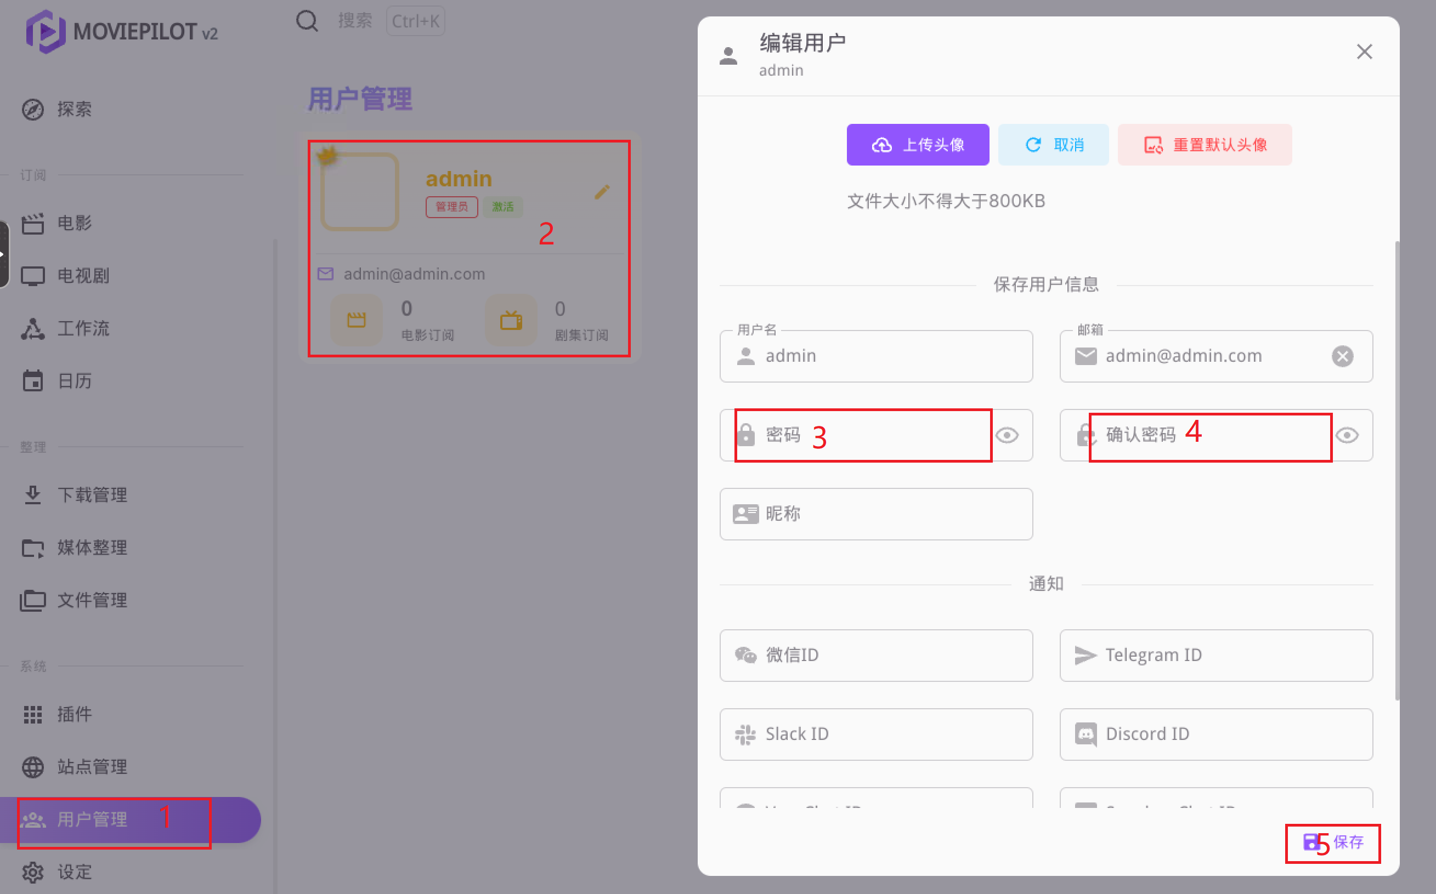Click the calendar icon beside 日历
This screenshot has width=1436, height=894.
click(32, 381)
